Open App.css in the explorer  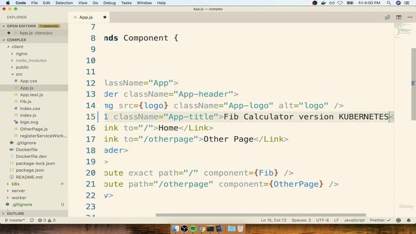(x=29, y=81)
